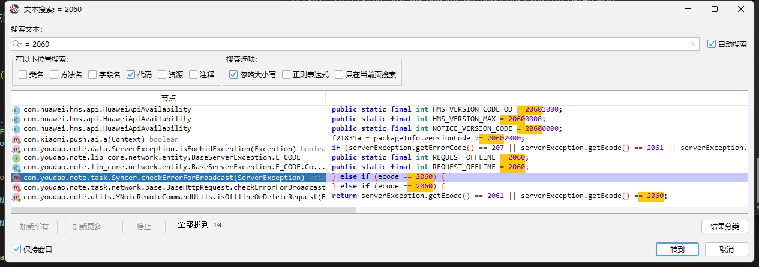
Task: Click the 结果分类 (sort results) button
Action: point(724,226)
